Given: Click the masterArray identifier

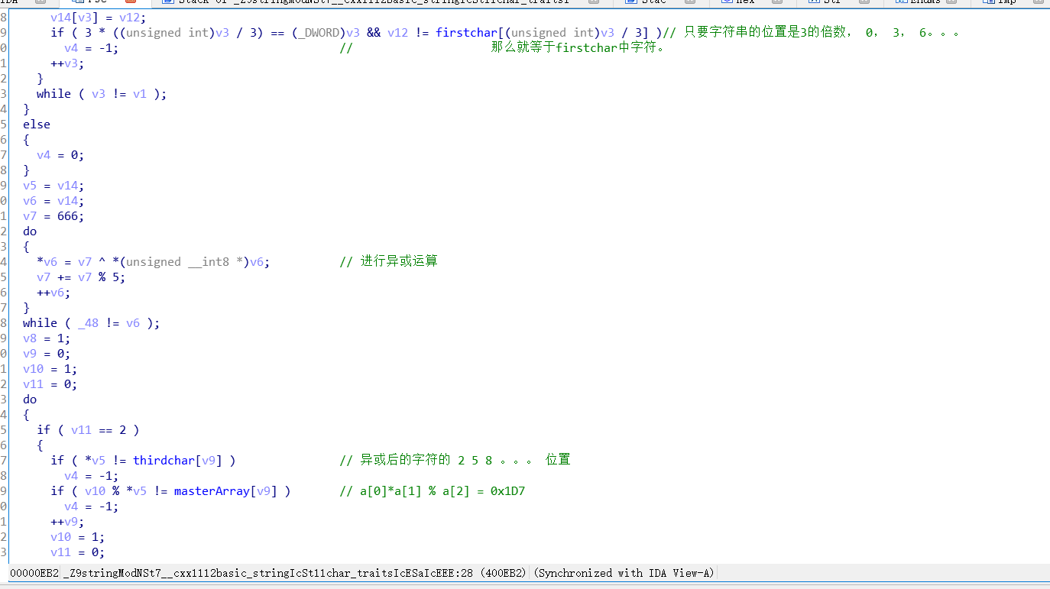Looking at the screenshot, I should 212,490.
